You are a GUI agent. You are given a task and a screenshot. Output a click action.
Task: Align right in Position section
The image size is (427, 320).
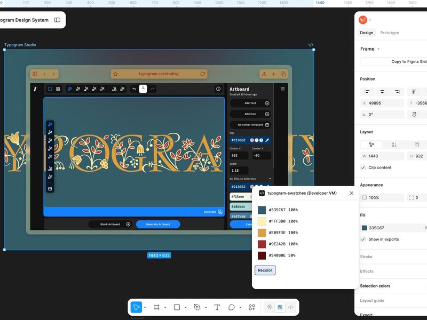point(397,92)
